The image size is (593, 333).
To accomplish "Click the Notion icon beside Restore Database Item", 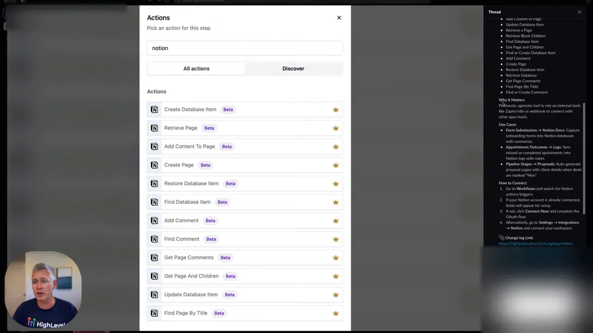I will [x=154, y=183].
